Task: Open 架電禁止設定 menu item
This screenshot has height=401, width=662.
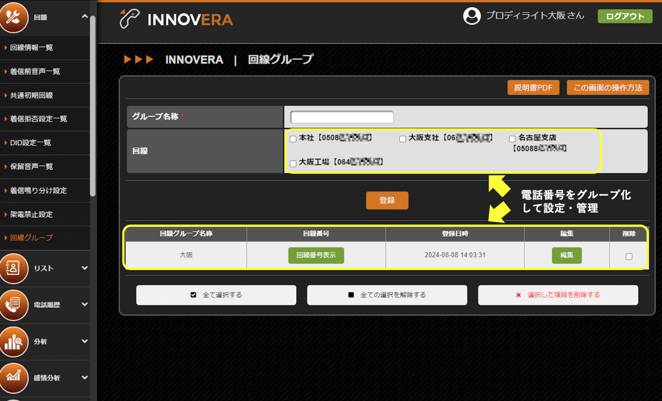Action: click(x=45, y=214)
